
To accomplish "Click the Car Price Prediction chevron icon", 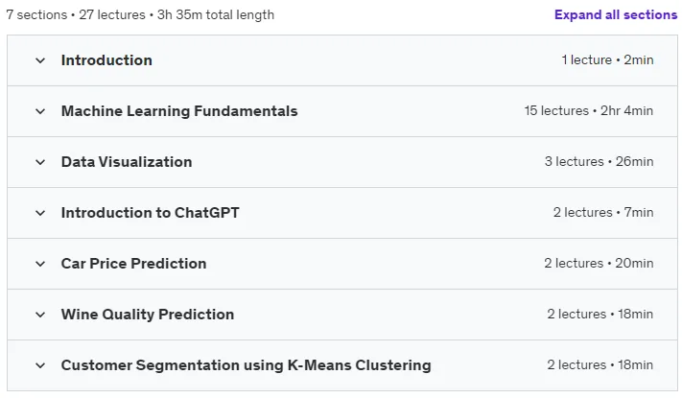I will 40,264.
